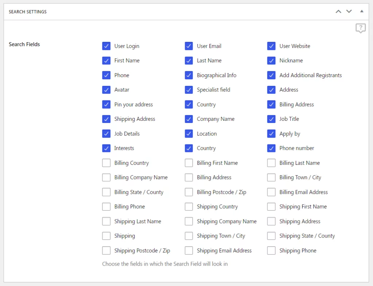Toggle the Company Name checkbox

click(189, 119)
